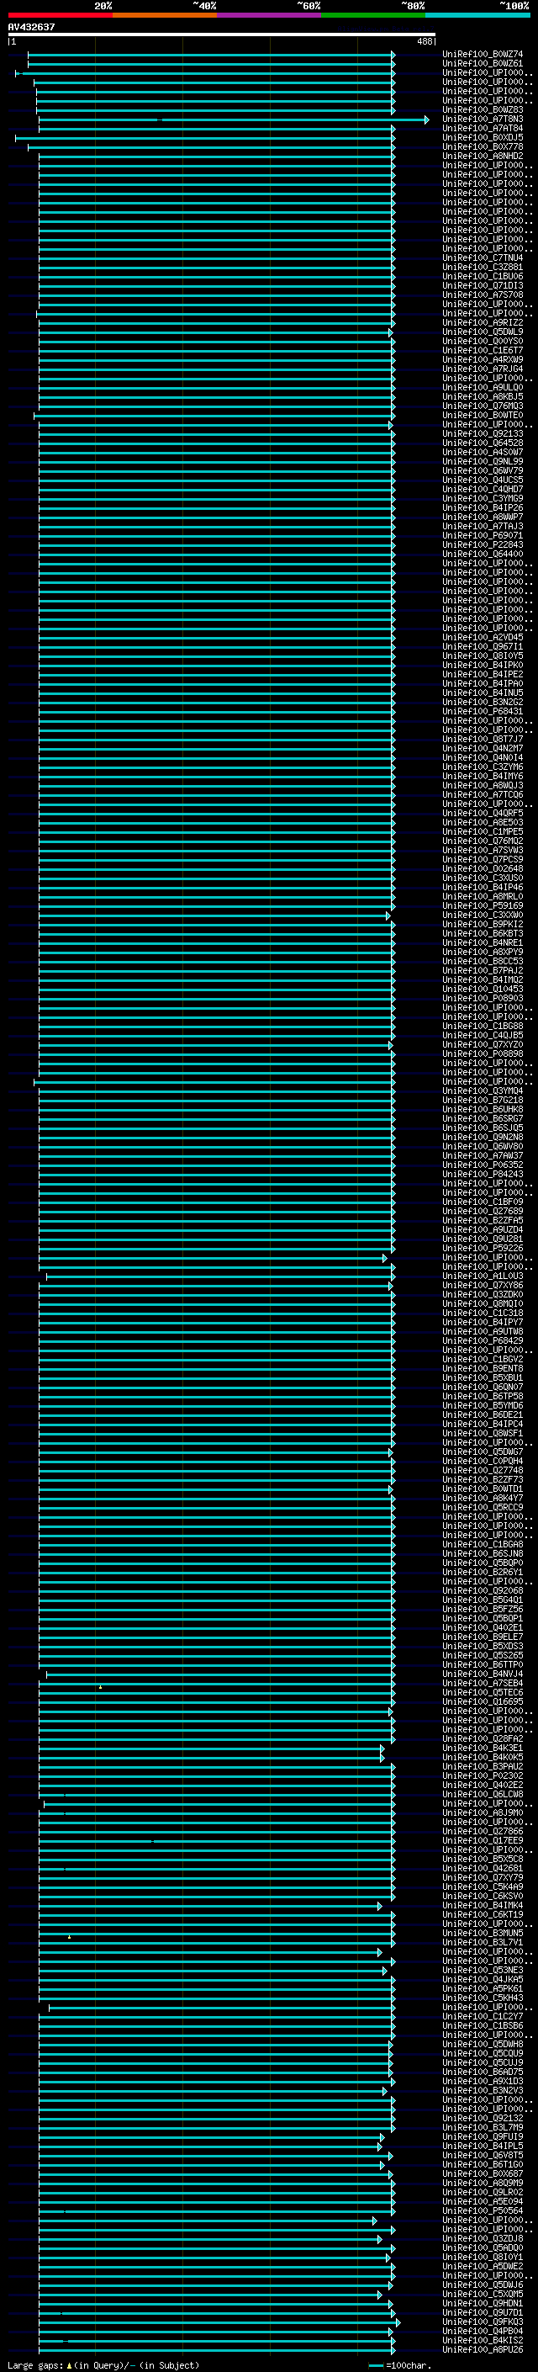The width and height of the screenshot is (538, 2372).
Task: Click hit label UniRef100_Q4UCS5
Action: [483, 480]
